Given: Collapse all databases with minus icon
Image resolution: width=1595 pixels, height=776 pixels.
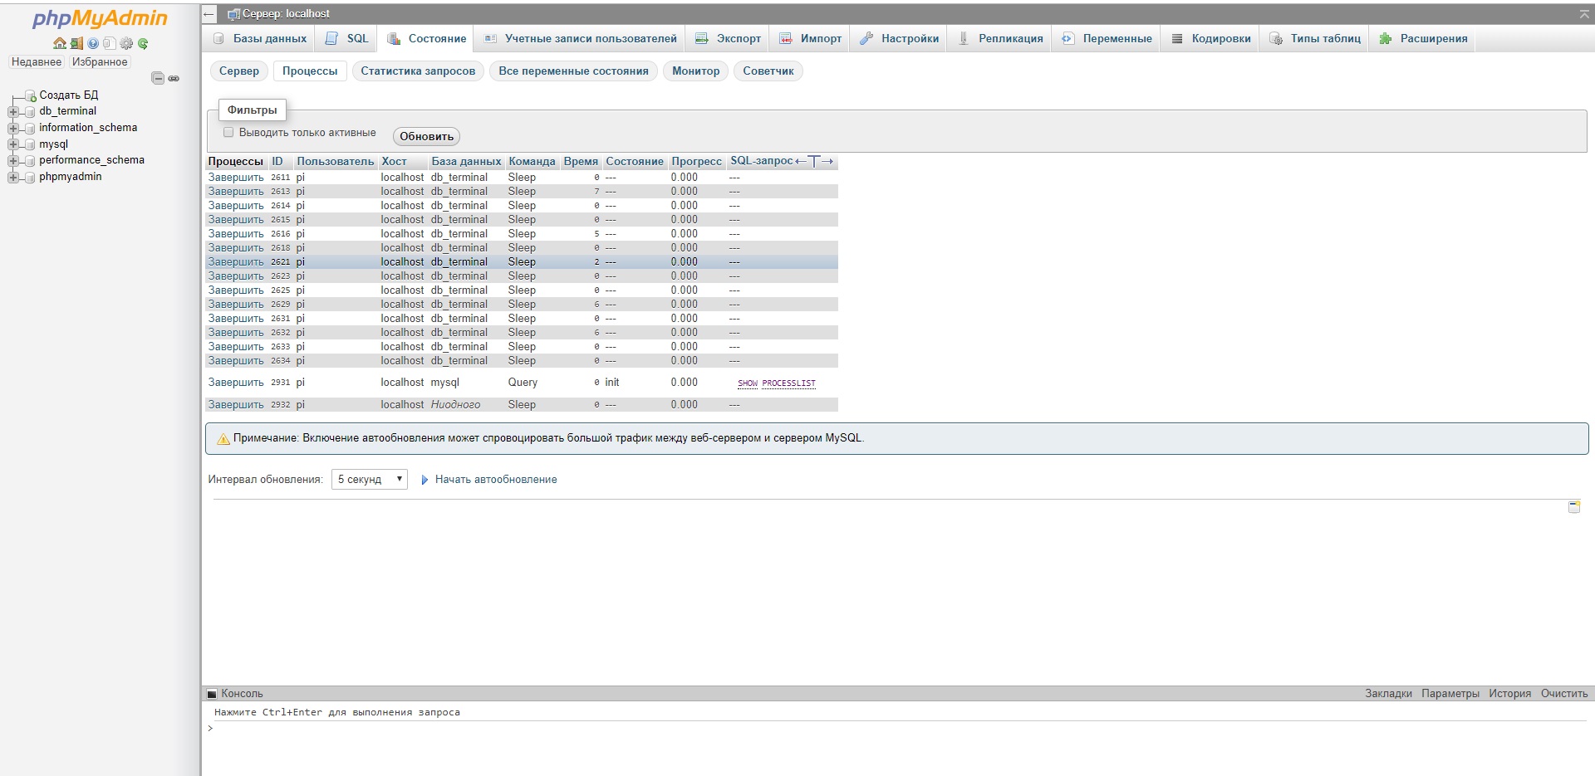Looking at the screenshot, I should (x=158, y=77).
